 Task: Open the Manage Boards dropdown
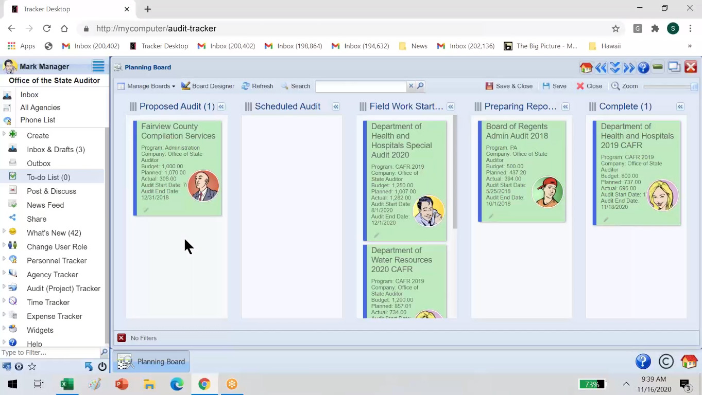tap(146, 86)
